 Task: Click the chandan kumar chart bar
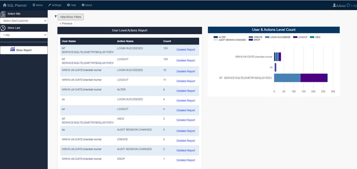coord(277,57)
